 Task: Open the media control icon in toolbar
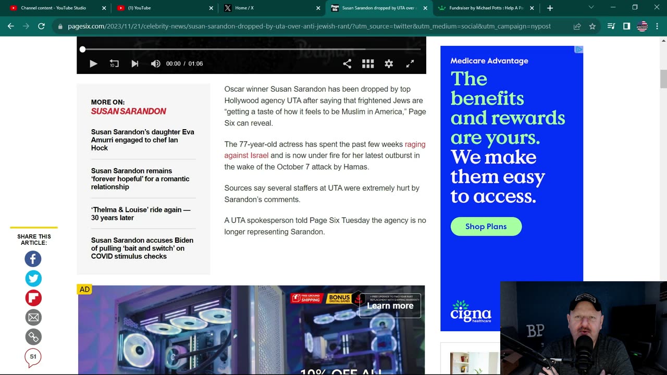tap(611, 26)
